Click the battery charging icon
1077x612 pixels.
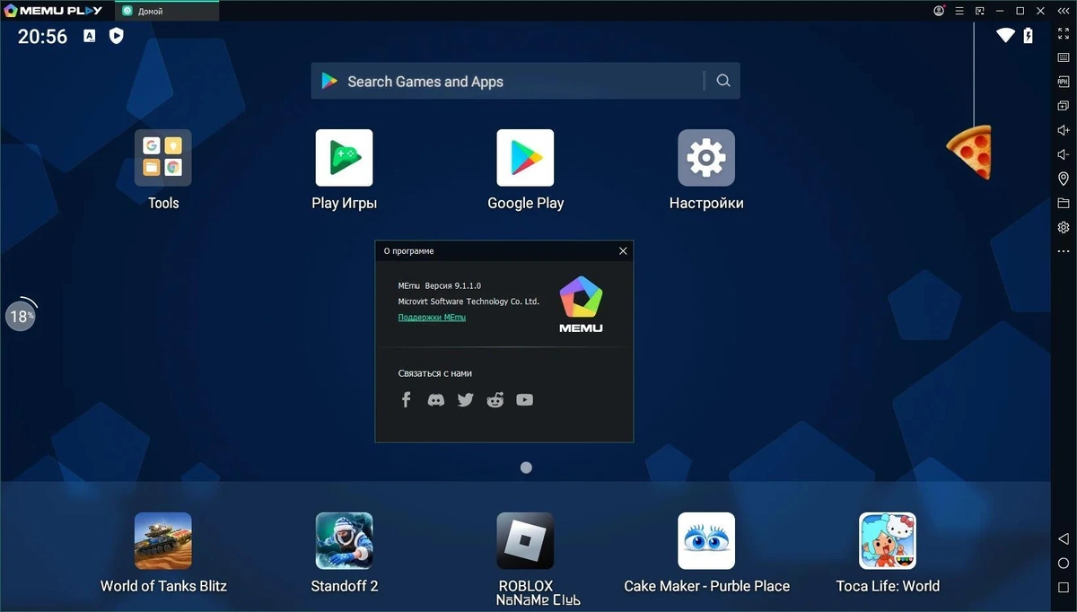click(1029, 36)
